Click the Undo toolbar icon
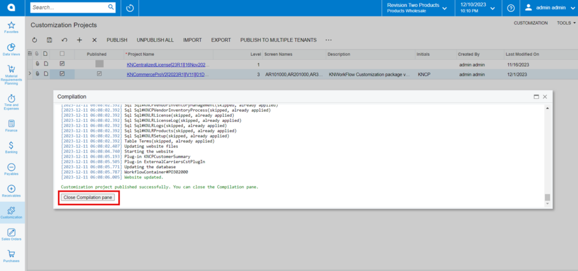The width and height of the screenshot is (578, 271). [64, 40]
